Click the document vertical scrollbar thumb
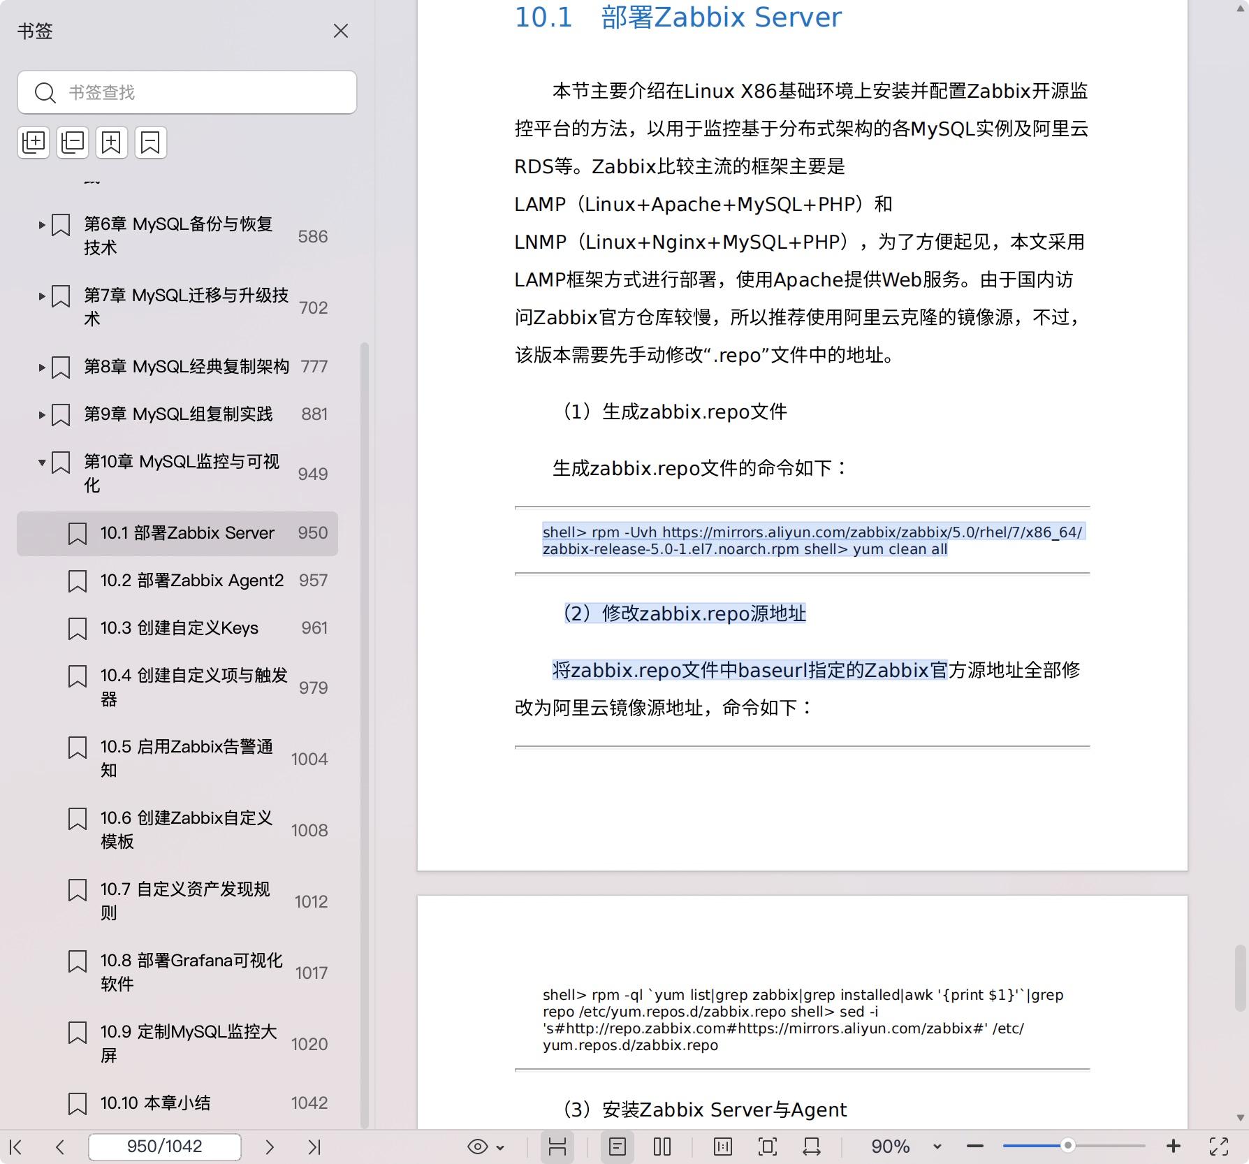 tap(1240, 978)
